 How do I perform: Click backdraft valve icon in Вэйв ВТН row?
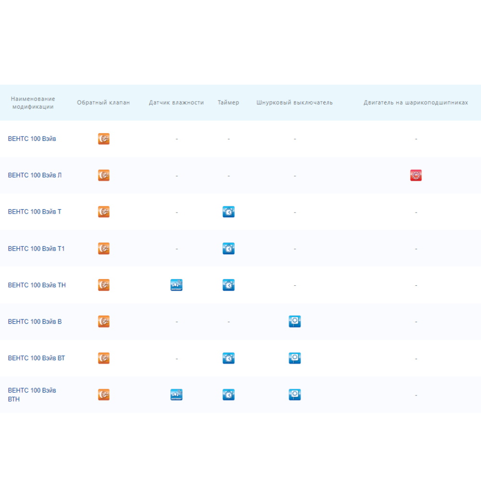pos(104,394)
